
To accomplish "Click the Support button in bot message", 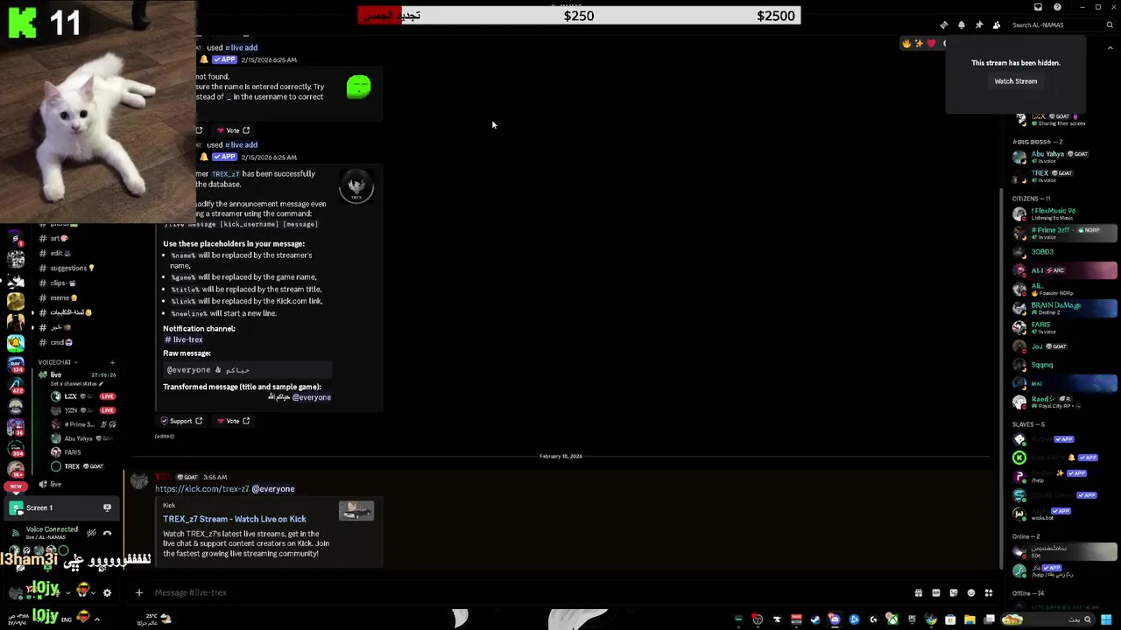I will pyautogui.click(x=181, y=421).
